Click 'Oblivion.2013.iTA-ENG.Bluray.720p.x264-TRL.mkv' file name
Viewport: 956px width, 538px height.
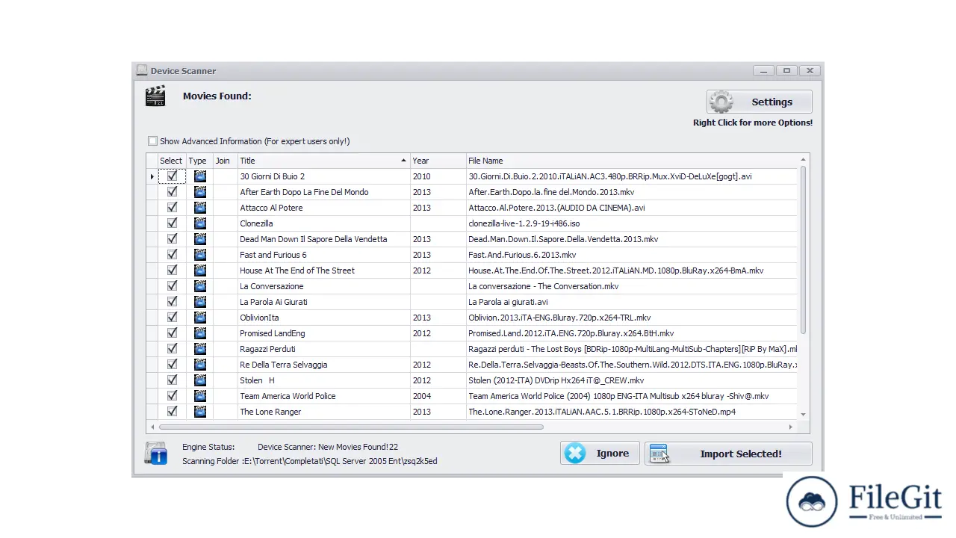coord(559,318)
